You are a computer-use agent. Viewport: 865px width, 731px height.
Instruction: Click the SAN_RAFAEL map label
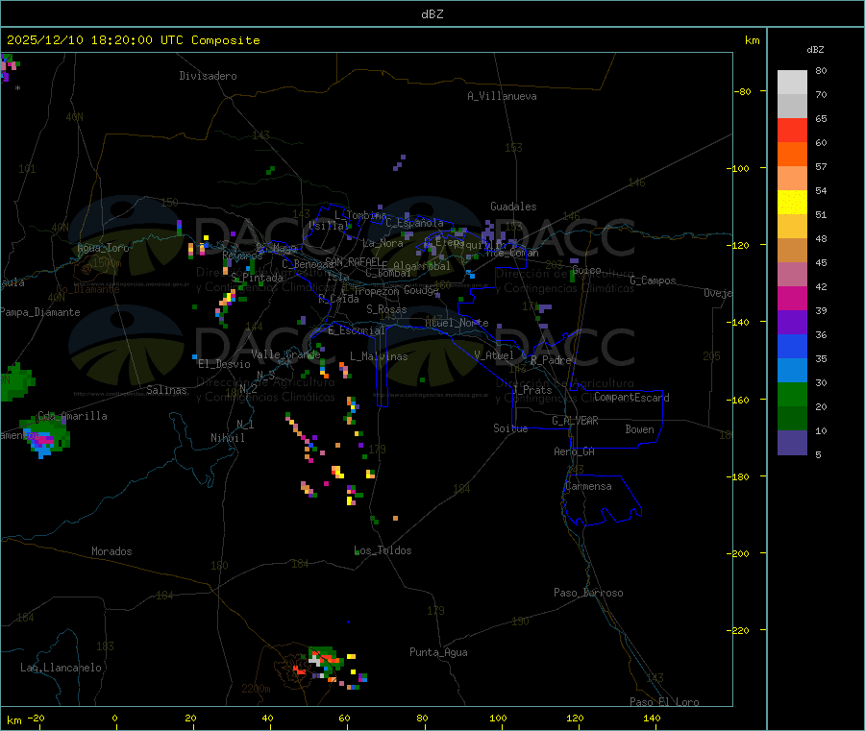point(352,261)
